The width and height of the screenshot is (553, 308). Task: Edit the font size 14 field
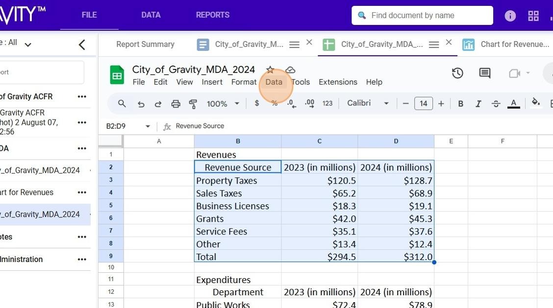[x=423, y=104]
